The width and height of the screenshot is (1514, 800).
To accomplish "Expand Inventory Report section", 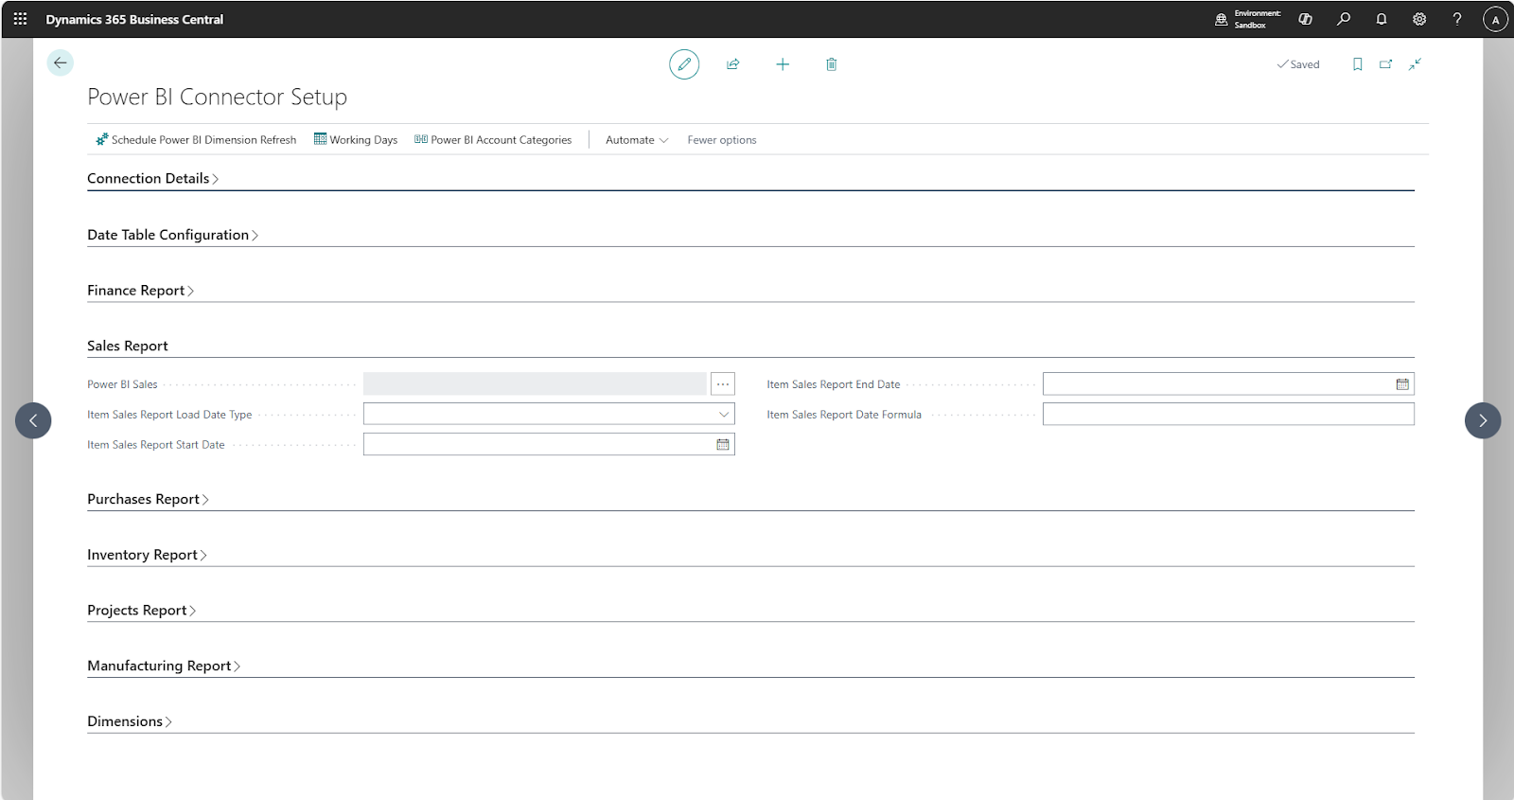I will coord(147,555).
